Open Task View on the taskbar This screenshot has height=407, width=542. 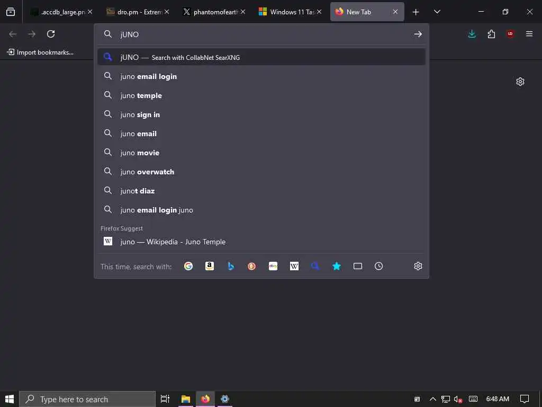click(165, 399)
